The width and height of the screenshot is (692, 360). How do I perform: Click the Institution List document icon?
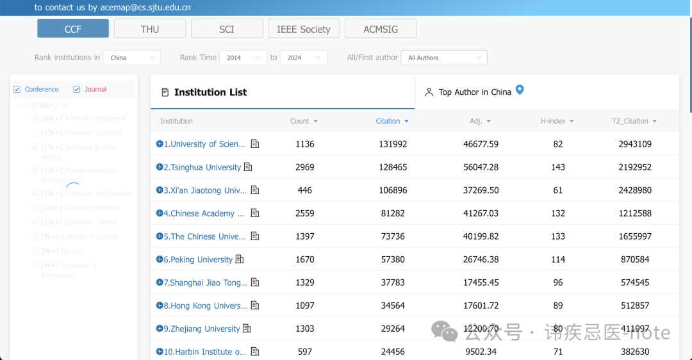165,92
